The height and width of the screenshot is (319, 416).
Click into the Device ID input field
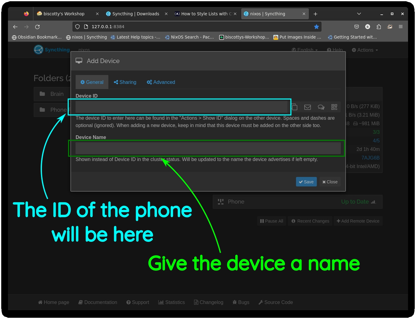coord(182,107)
